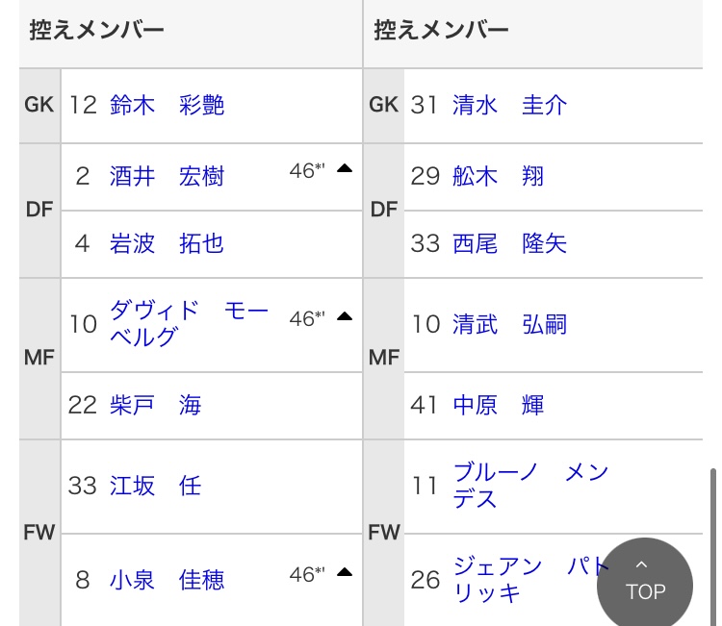The image size is (722, 626).
Task: Open player link 柴戸 海
Action: [156, 405]
